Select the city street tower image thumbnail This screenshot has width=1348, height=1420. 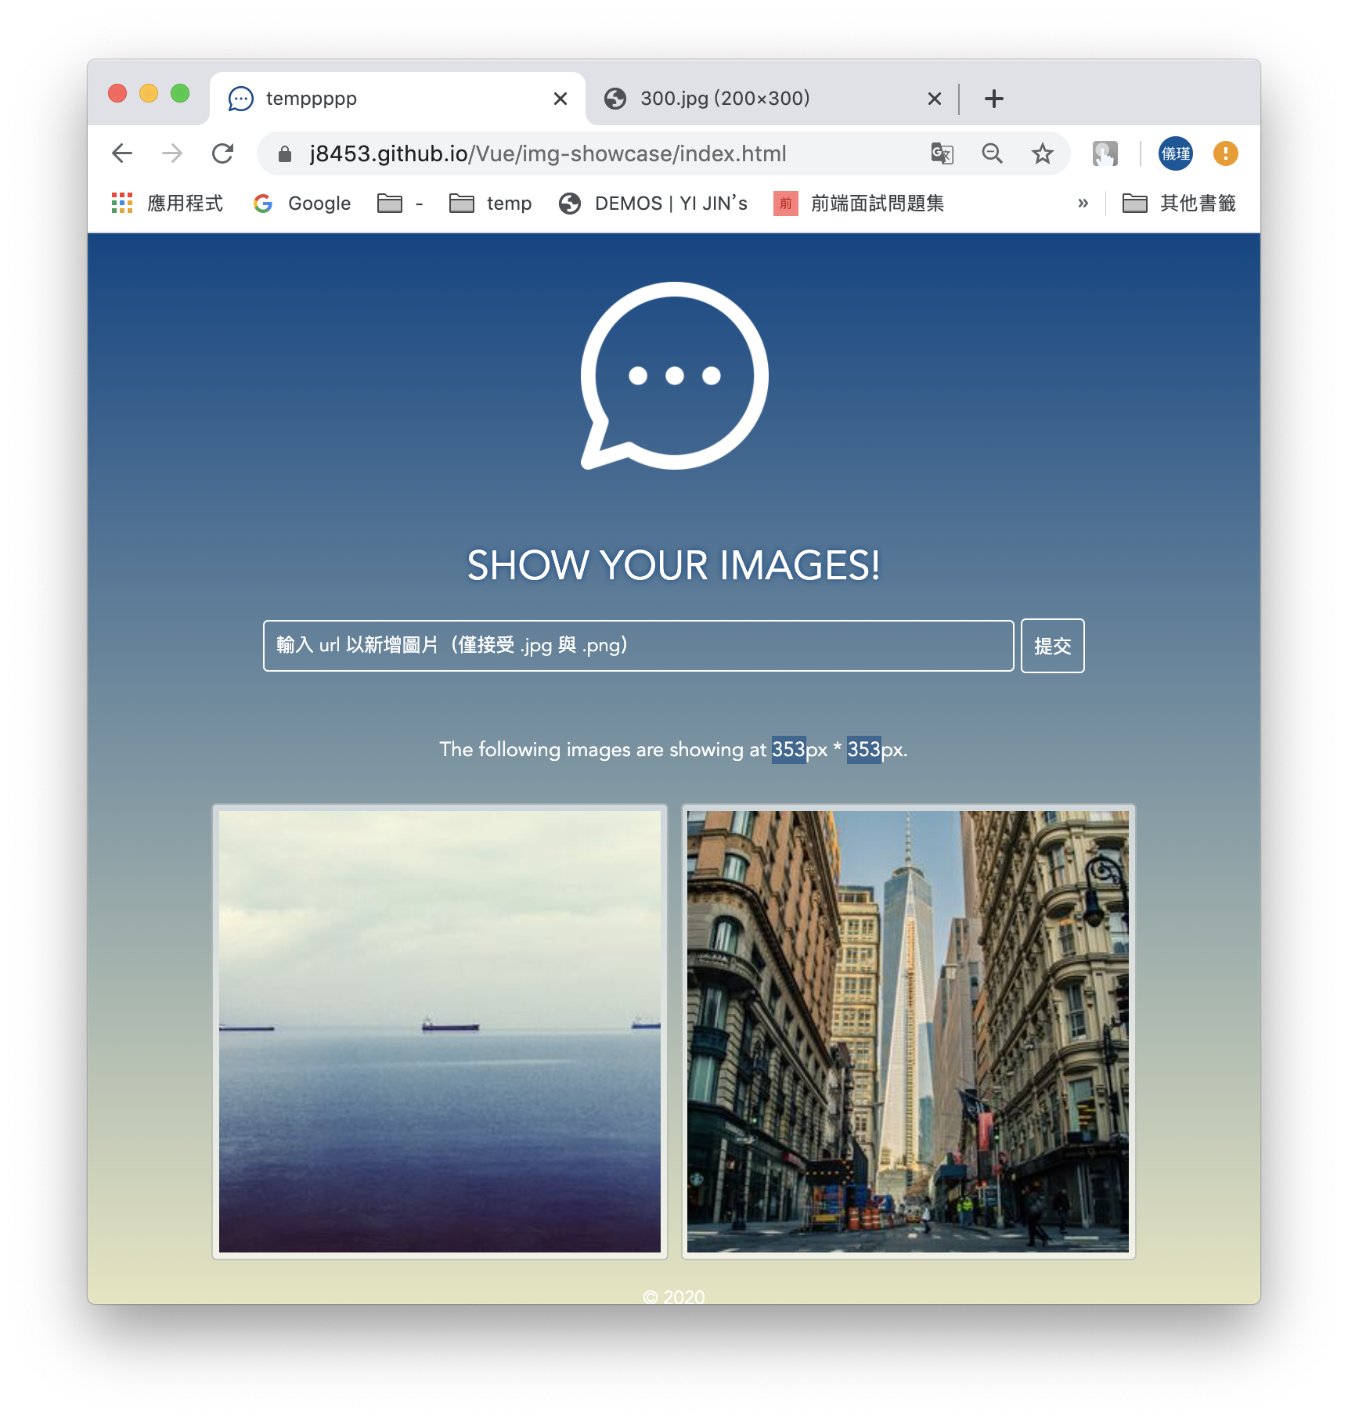[908, 1032]
